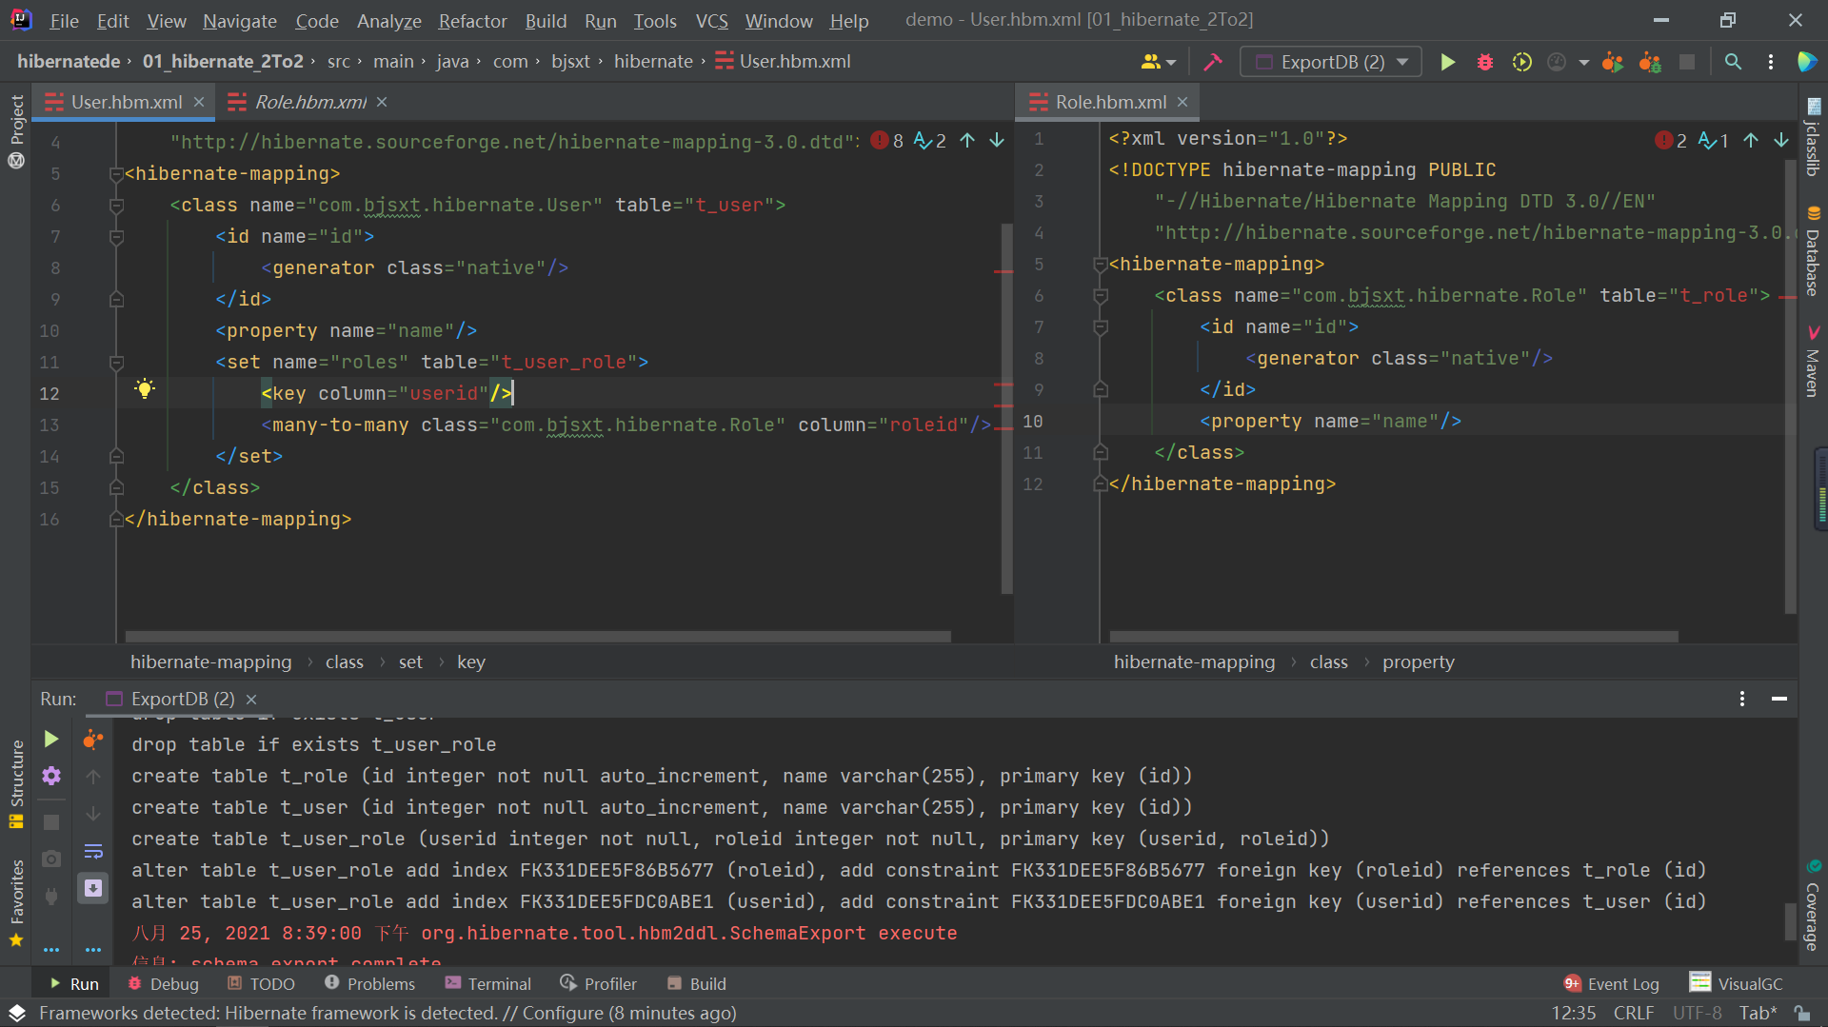Image resolution: width=1828 pixels, height=1027 pixels.
Task: Click the down arrow in the Run panel toolbar
Action: pyautogui.click(x=93, y=813)
